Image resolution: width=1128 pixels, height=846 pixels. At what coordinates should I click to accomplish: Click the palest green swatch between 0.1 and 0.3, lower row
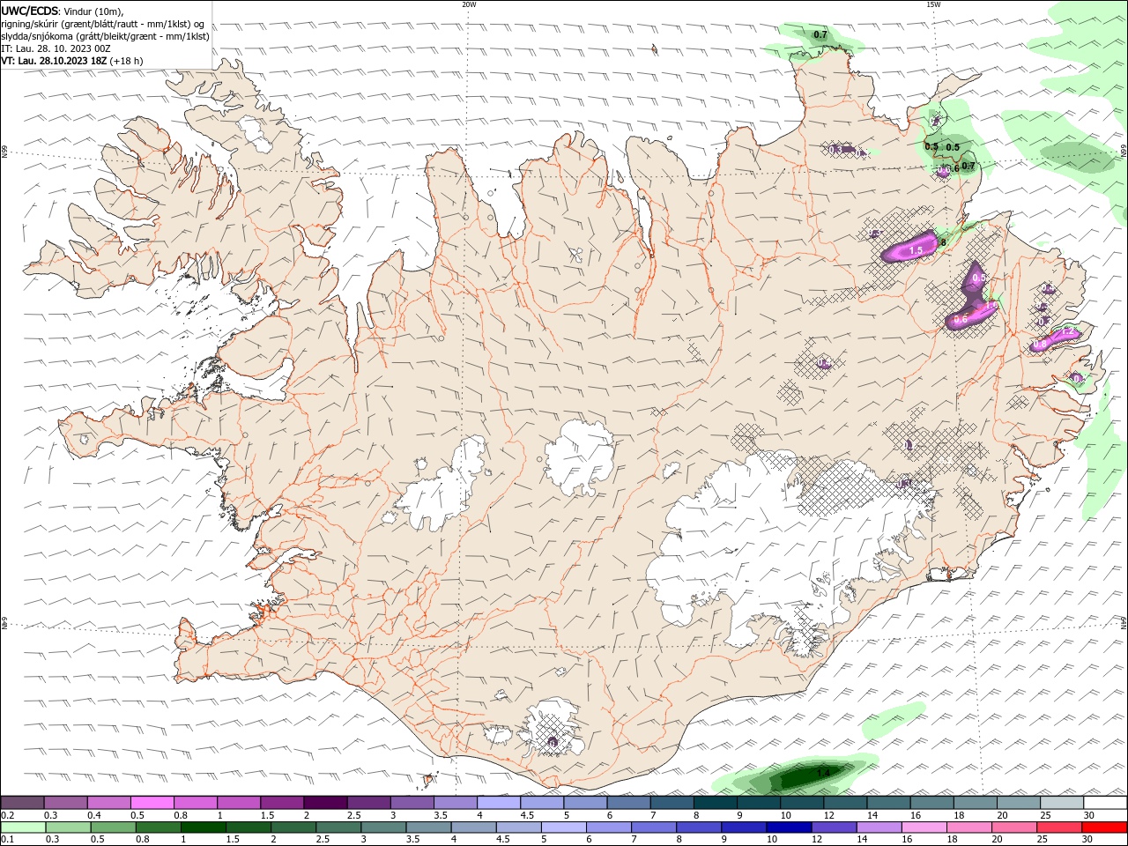23,827
